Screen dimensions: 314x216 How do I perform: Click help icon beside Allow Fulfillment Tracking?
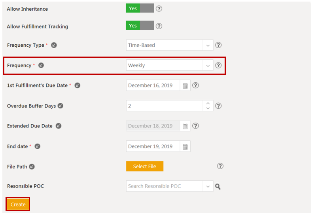[159, 27]
